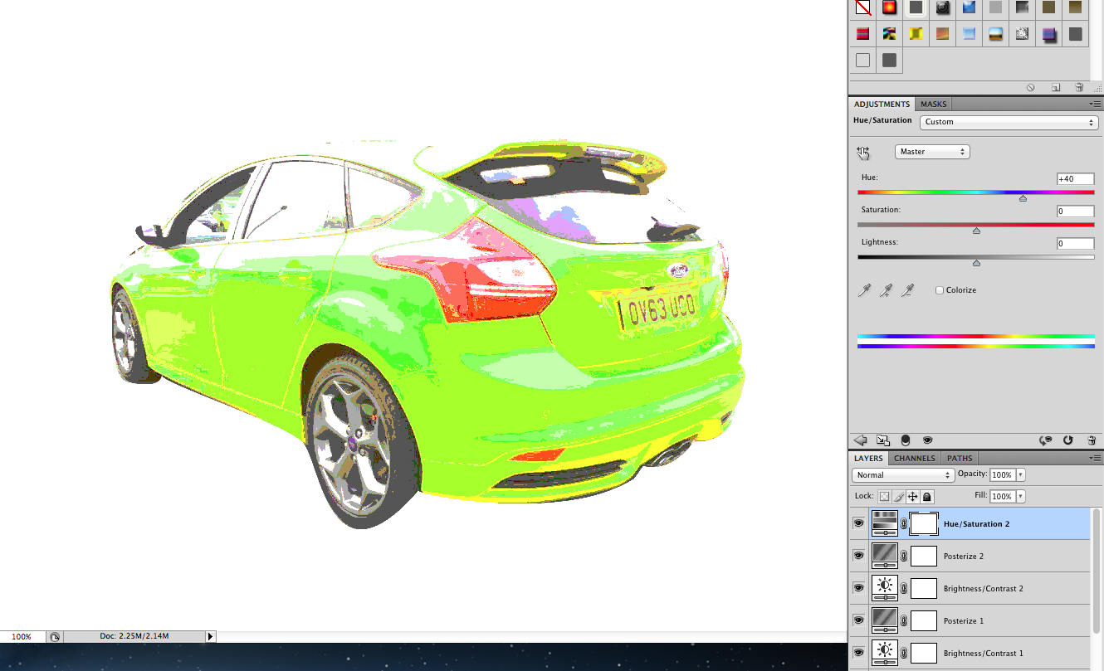The image size is (1104, 671).
Task: Open the Custom preset dropdown
Action: 1009,122
